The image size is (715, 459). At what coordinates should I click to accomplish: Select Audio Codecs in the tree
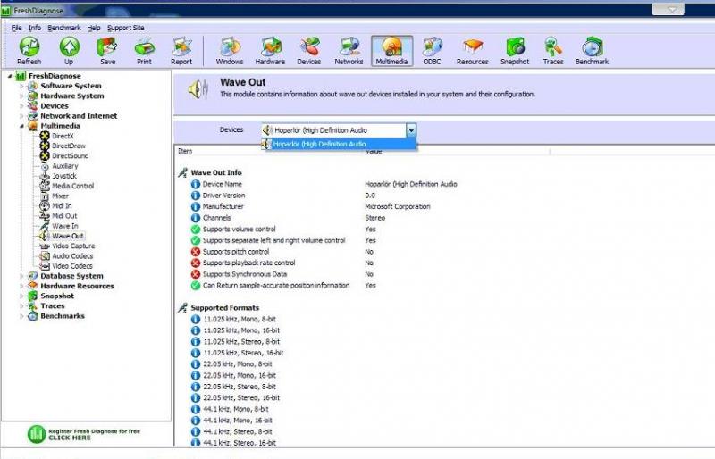pyautogui.click(x=72, y=256)
